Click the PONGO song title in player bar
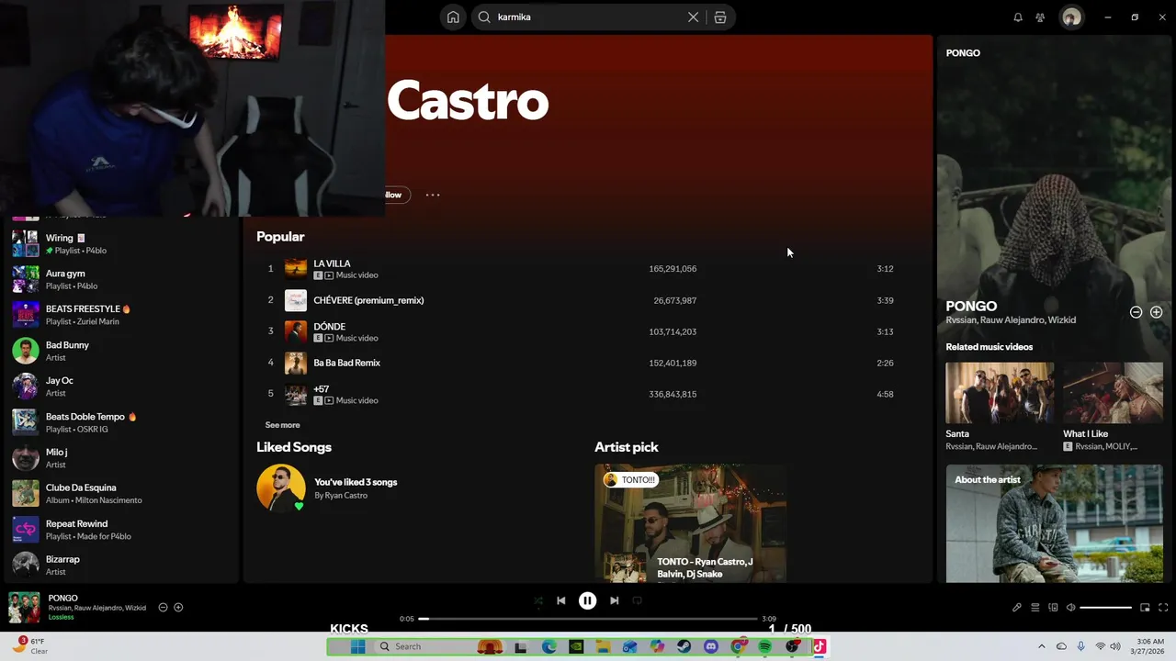 (63, 598)
